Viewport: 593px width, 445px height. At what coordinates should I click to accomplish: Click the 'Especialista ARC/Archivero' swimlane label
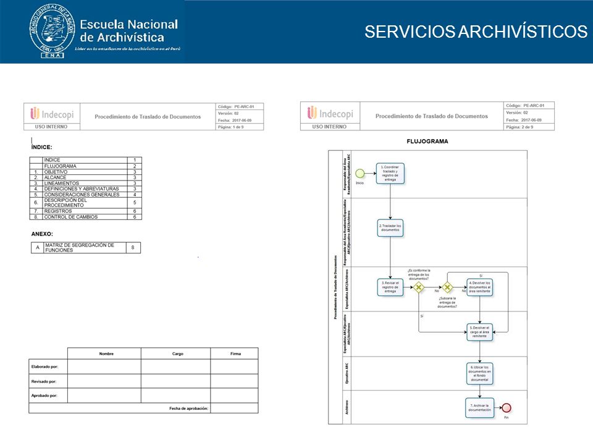pyautogui.click(x=347, y=289)
